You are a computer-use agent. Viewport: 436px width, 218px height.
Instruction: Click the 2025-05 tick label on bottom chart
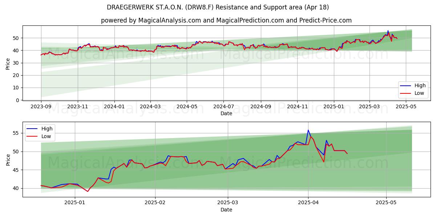coord(386,203)
